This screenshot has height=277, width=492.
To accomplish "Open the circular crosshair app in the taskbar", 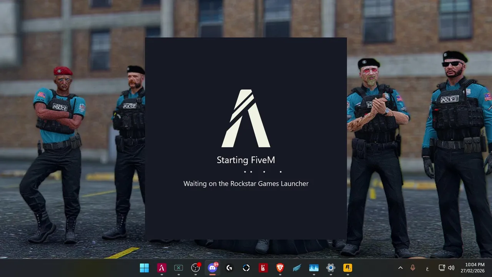I will (246, 268).
